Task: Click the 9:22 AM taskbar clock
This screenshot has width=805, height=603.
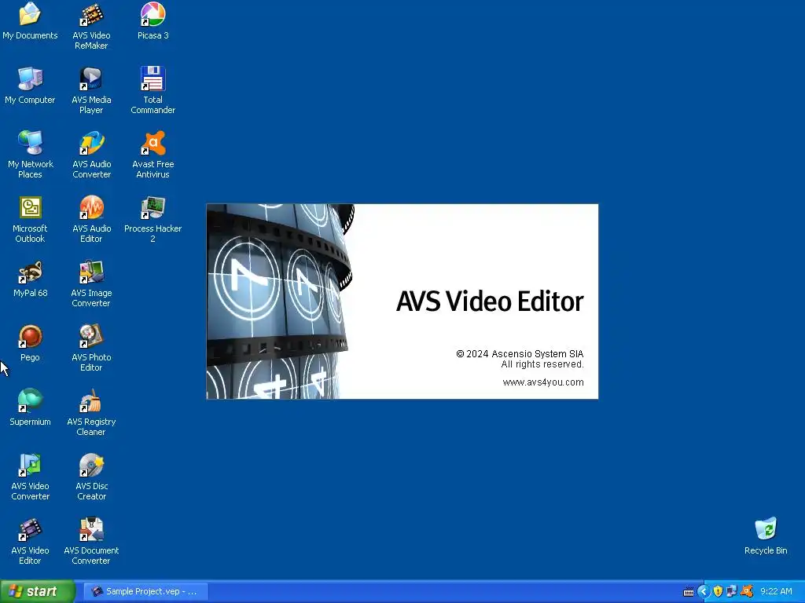Action: click(x=776, y=592)
